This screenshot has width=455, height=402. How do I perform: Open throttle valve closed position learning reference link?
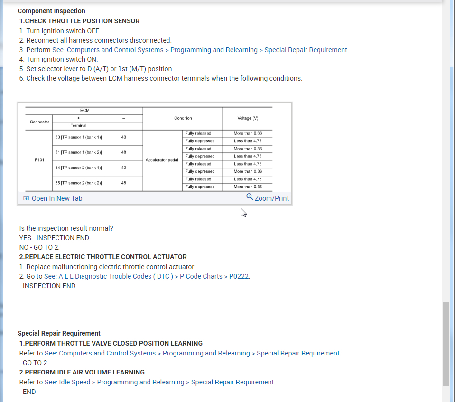click(x=192, y=353)
